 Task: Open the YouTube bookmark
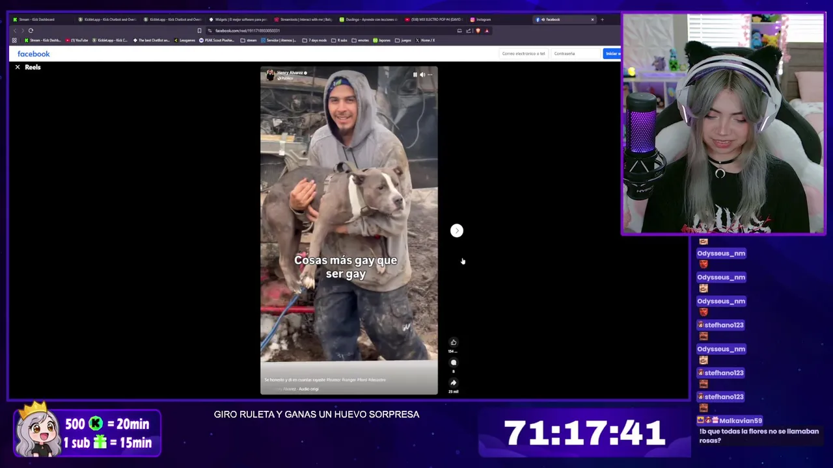coord(77,40)
